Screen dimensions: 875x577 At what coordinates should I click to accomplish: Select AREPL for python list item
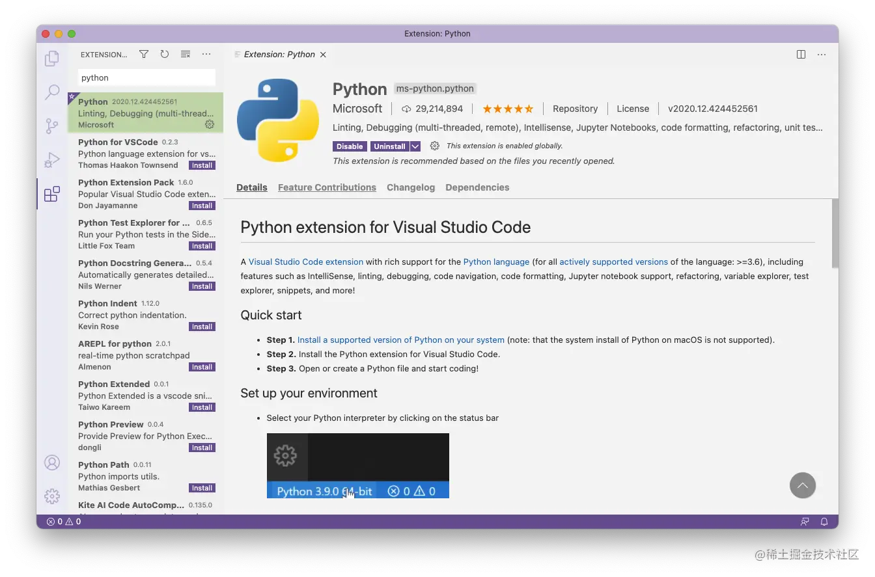pyautogui.click(x=146, y=355)
